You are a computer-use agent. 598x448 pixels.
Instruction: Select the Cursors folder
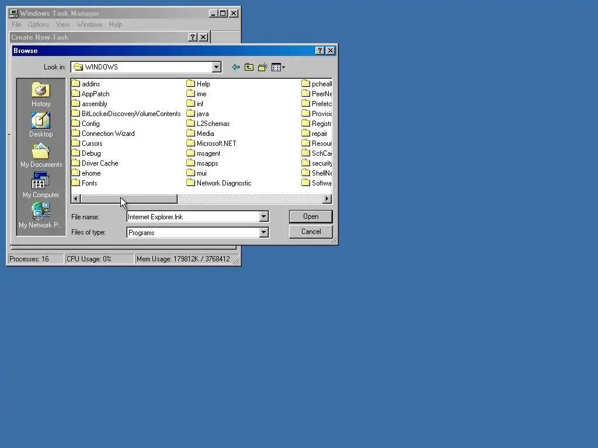88,143
